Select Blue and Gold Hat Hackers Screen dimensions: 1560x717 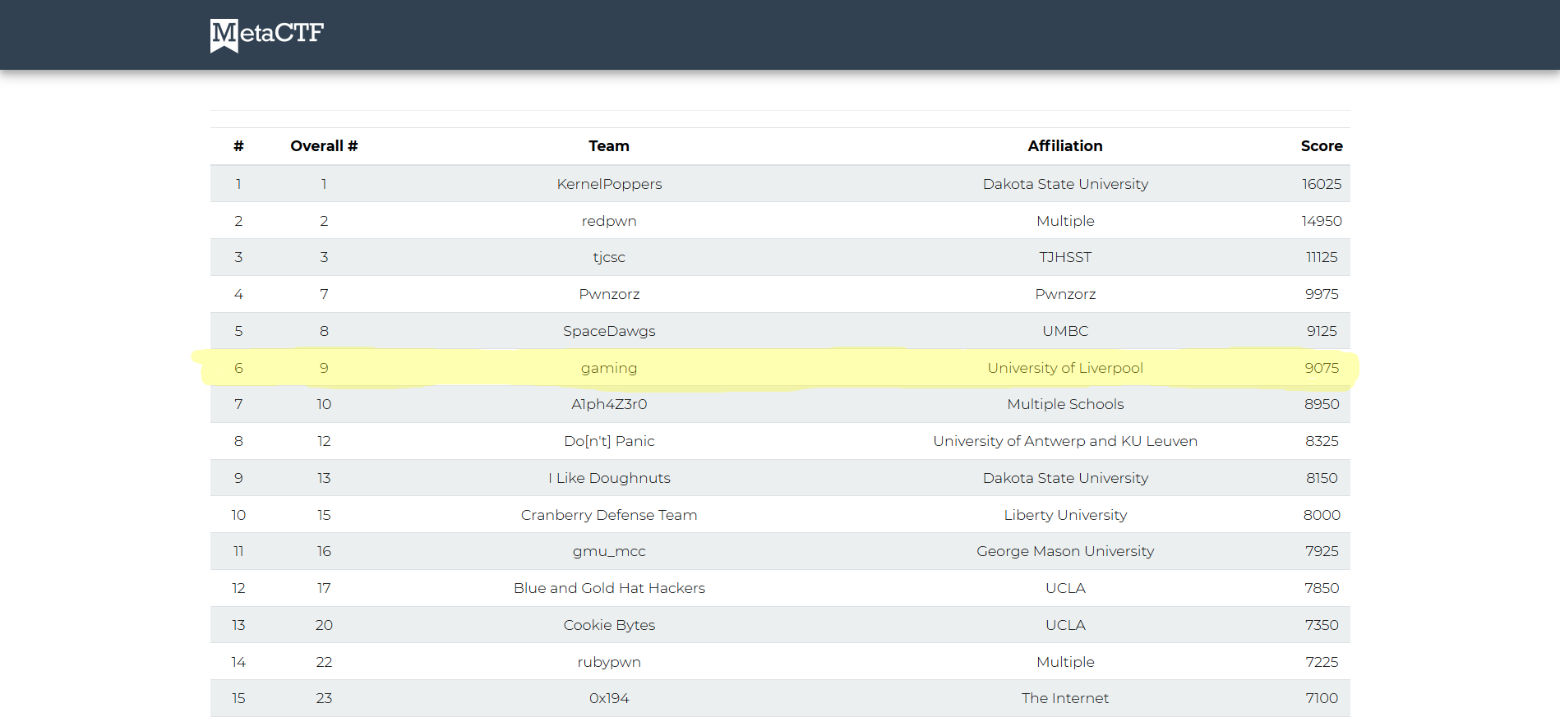(609, 588)
